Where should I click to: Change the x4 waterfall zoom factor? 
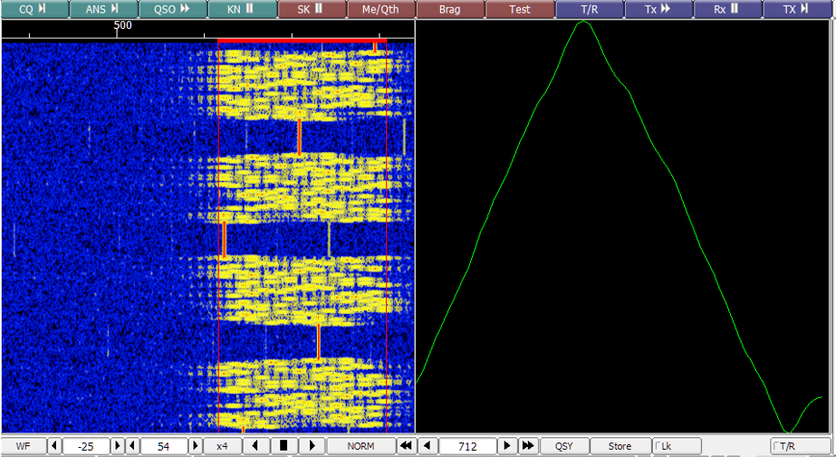point(222,446)
